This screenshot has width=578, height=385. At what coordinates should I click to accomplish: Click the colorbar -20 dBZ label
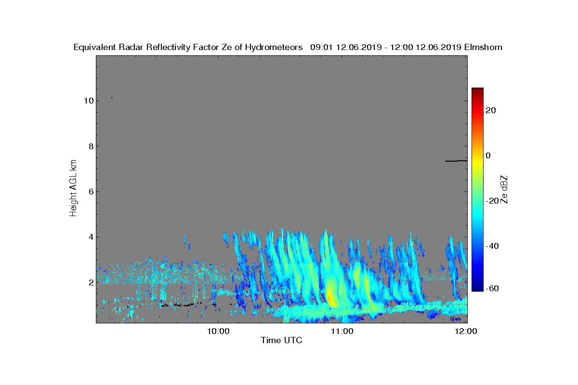pos(493,201)
